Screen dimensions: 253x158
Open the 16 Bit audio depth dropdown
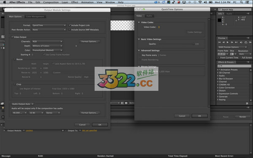(x=36, y=113)
